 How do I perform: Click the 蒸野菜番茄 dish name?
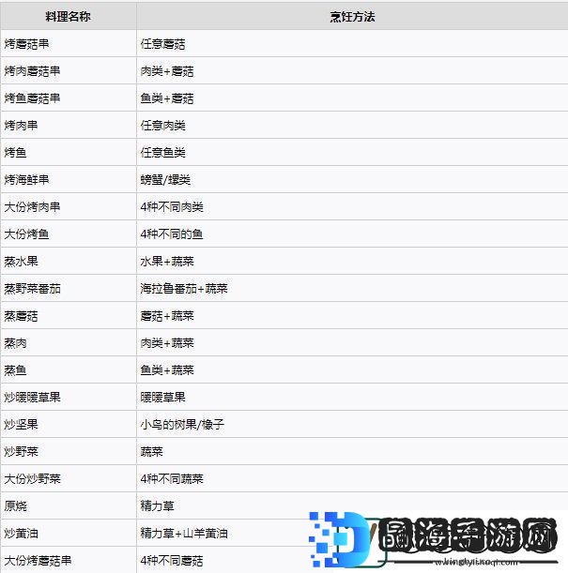[32, 288]
